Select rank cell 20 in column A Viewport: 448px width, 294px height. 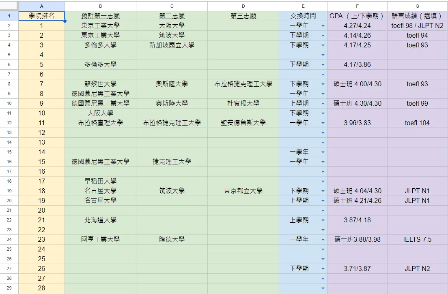[x=42, y=211]
